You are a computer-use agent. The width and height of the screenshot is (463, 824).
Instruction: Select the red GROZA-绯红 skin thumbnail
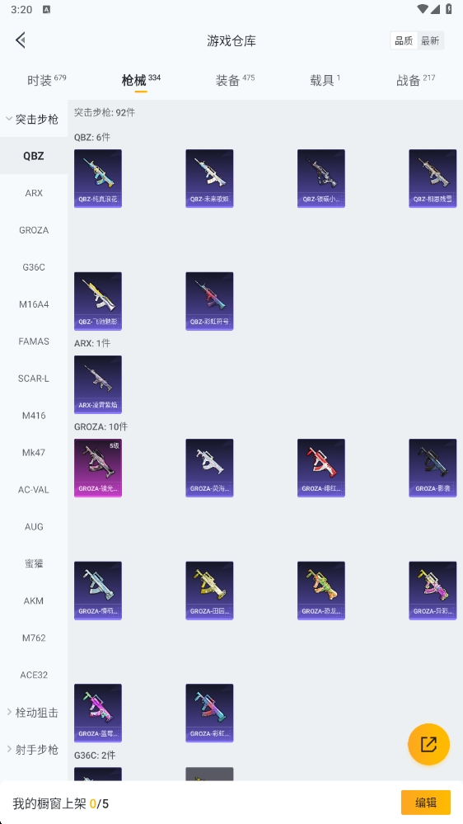coord(320,468)
